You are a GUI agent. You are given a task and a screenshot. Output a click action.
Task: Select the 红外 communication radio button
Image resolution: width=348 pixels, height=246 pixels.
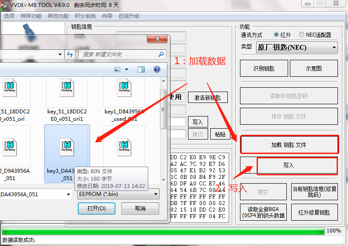[276, 35]
